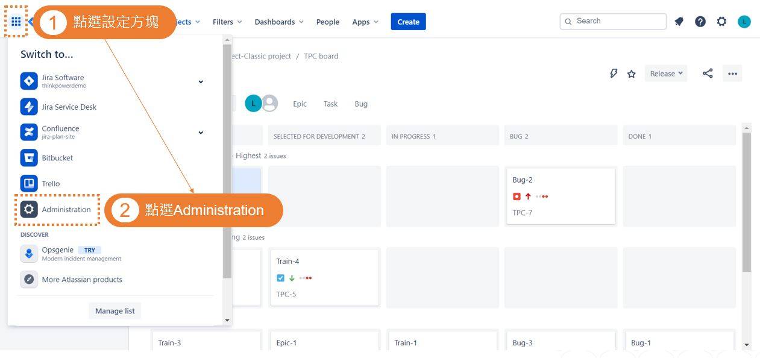Open the board more options ellipsis
This screenshot has width=760, height=358.
(732, 74)
